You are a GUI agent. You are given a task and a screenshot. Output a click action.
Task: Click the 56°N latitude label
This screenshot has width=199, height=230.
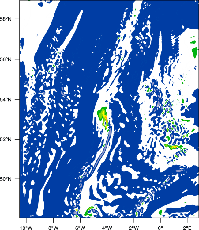click(x=6, y=59)
